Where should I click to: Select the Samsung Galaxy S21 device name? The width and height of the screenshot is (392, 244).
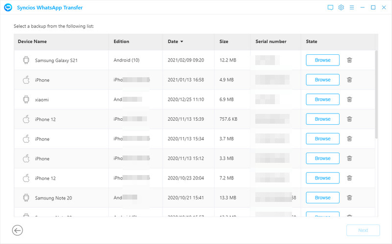(56, 60)
